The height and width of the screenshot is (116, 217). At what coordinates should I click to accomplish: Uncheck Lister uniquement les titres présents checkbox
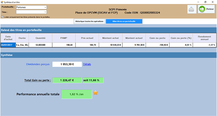tap(2, 17)
